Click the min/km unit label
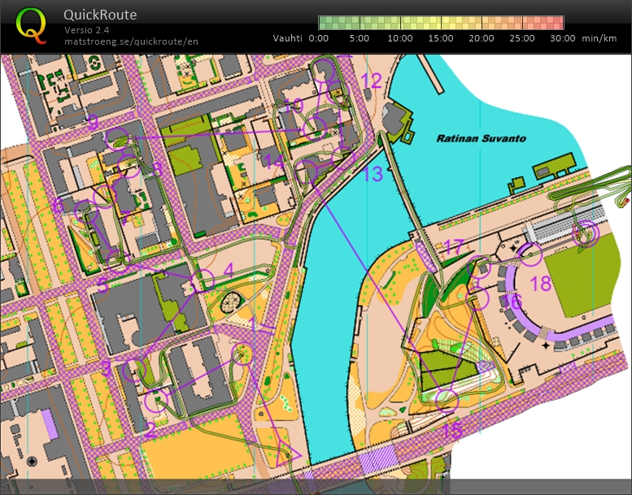Viewport: 632px width, 495px height. (x=600, y=38)
